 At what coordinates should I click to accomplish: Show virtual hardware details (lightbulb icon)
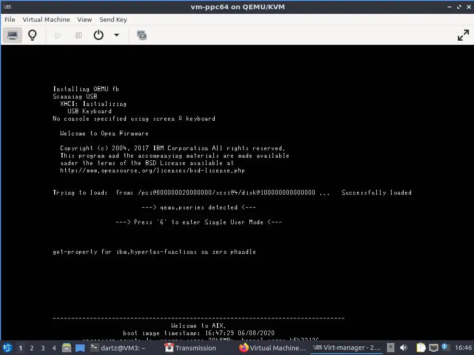(x=32, y=35)
